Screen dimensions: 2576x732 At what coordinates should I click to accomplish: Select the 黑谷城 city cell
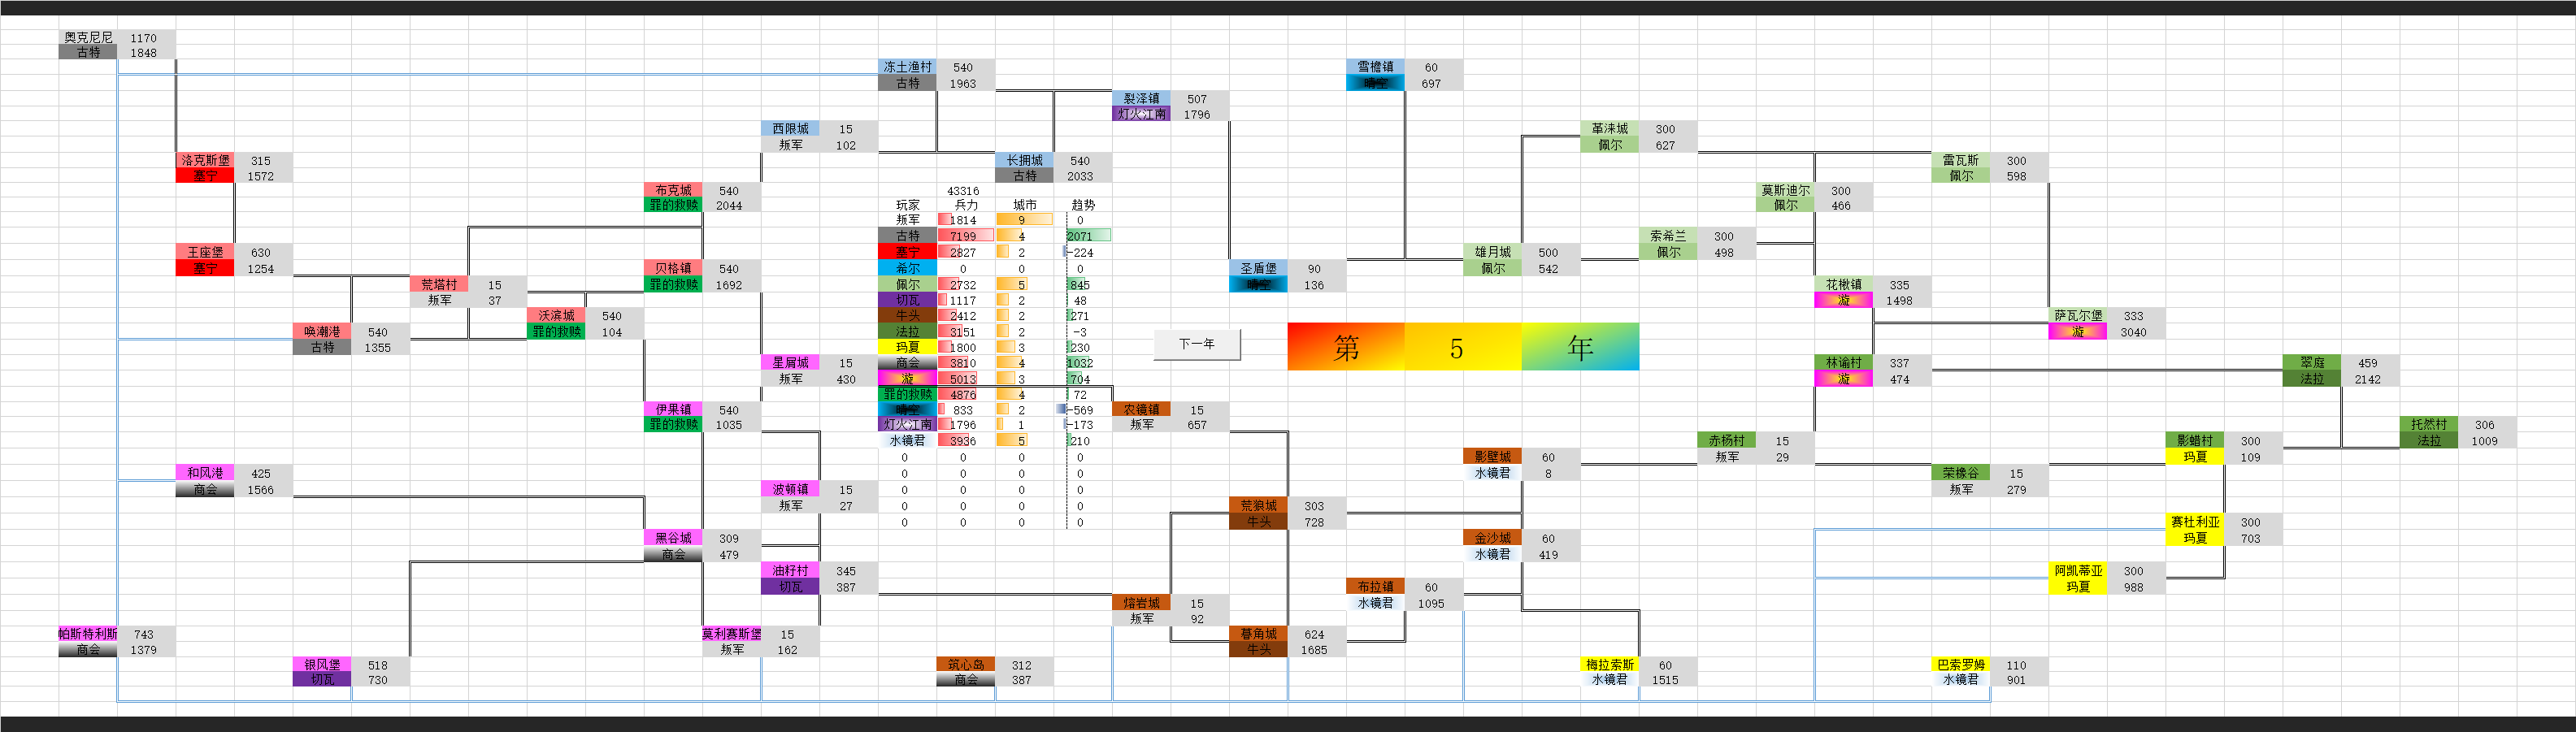coord(673,538)
